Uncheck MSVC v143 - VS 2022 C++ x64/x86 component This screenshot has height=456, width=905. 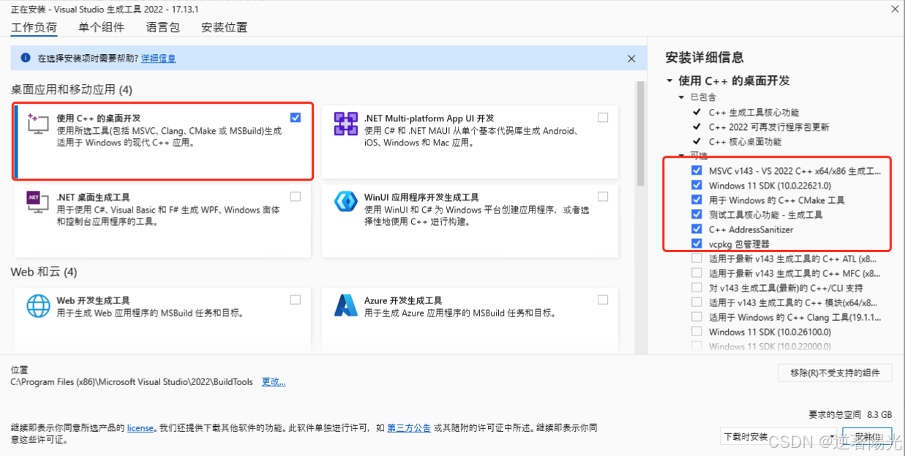pyautogui.click(x=696, y=170)
